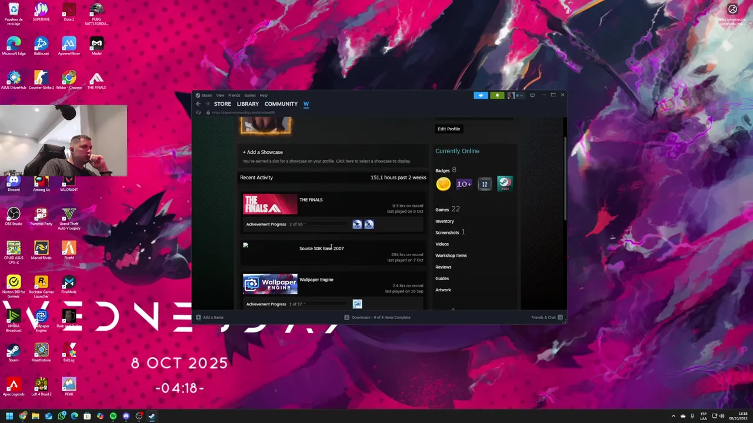Open Apex Legends desktop shortcut
The image size is (753, 423).
[14, 387]
